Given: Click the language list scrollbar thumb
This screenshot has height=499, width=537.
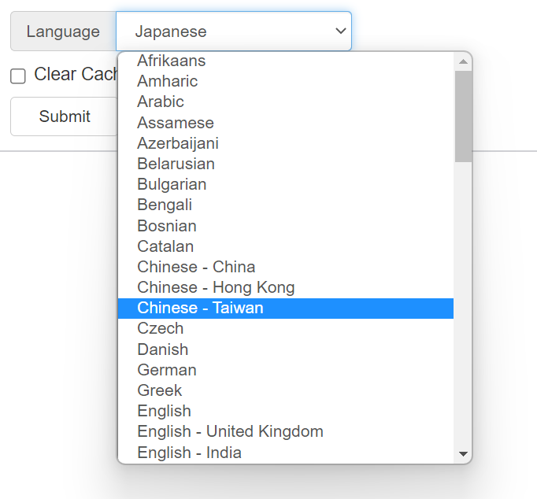Looking at the screenshot, I should pyautogui.click(x=463, y=116).
